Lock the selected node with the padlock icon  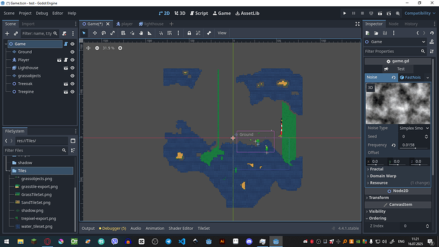click(x=189, y=33)
